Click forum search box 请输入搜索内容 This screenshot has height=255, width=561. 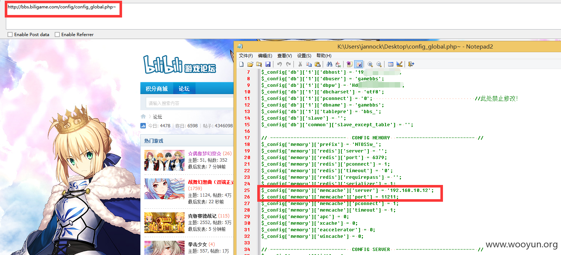coord(189,103)
